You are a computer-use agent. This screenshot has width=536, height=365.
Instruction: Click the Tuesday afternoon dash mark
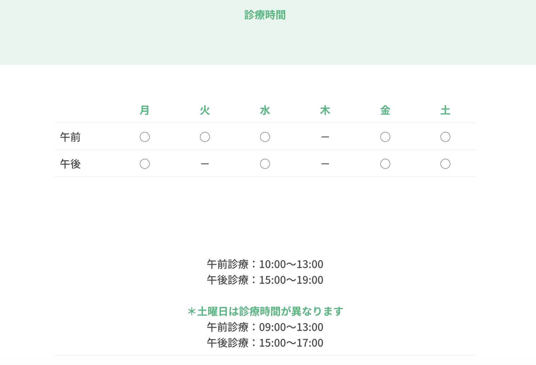pos(205,164)
